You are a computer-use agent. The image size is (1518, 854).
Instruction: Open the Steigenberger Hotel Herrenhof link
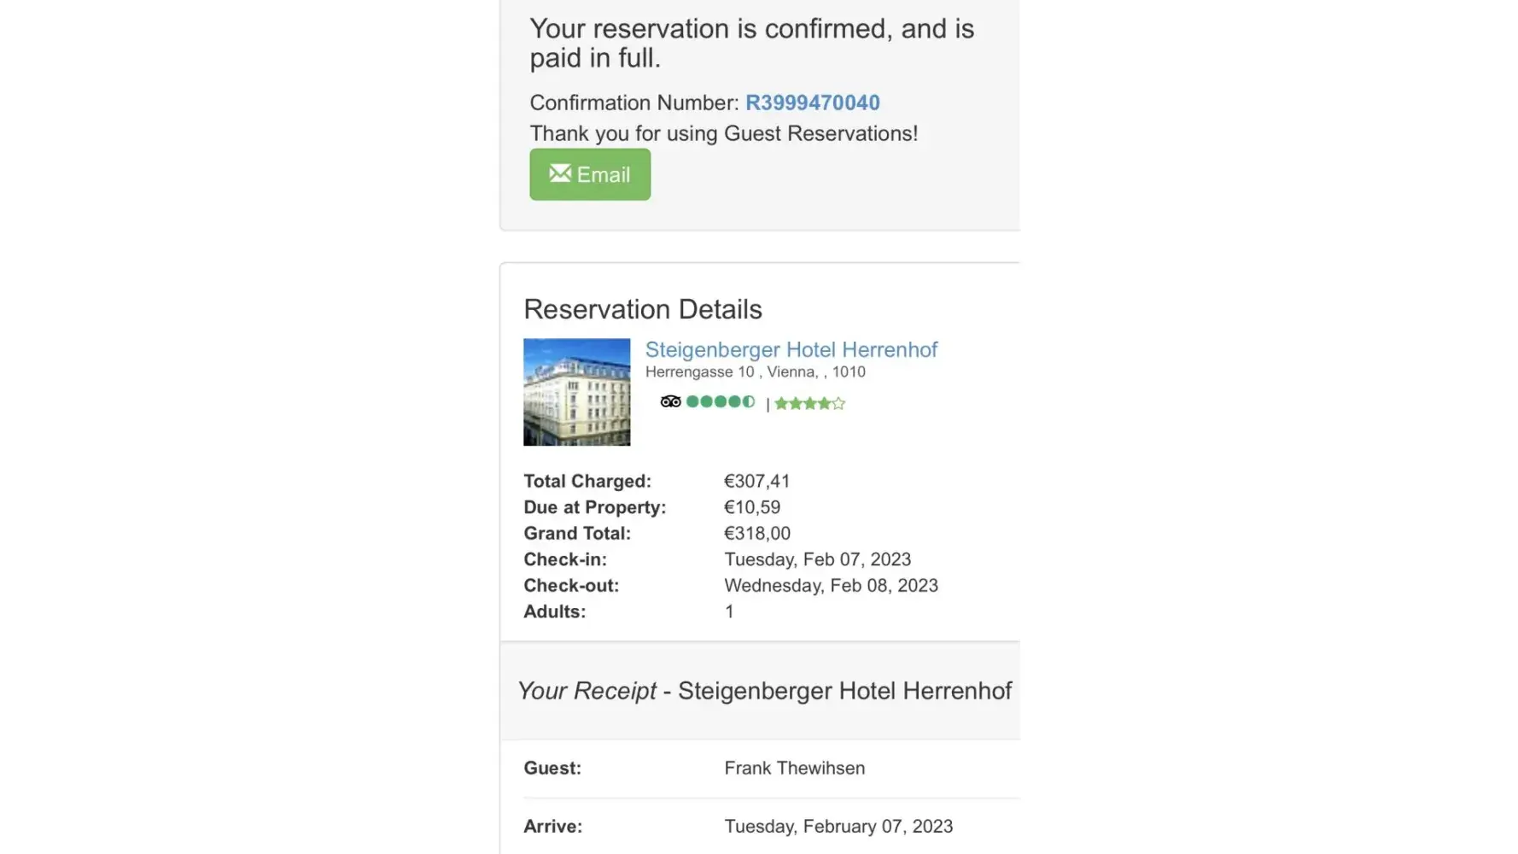pyautogui.click(x=791, y=349)
